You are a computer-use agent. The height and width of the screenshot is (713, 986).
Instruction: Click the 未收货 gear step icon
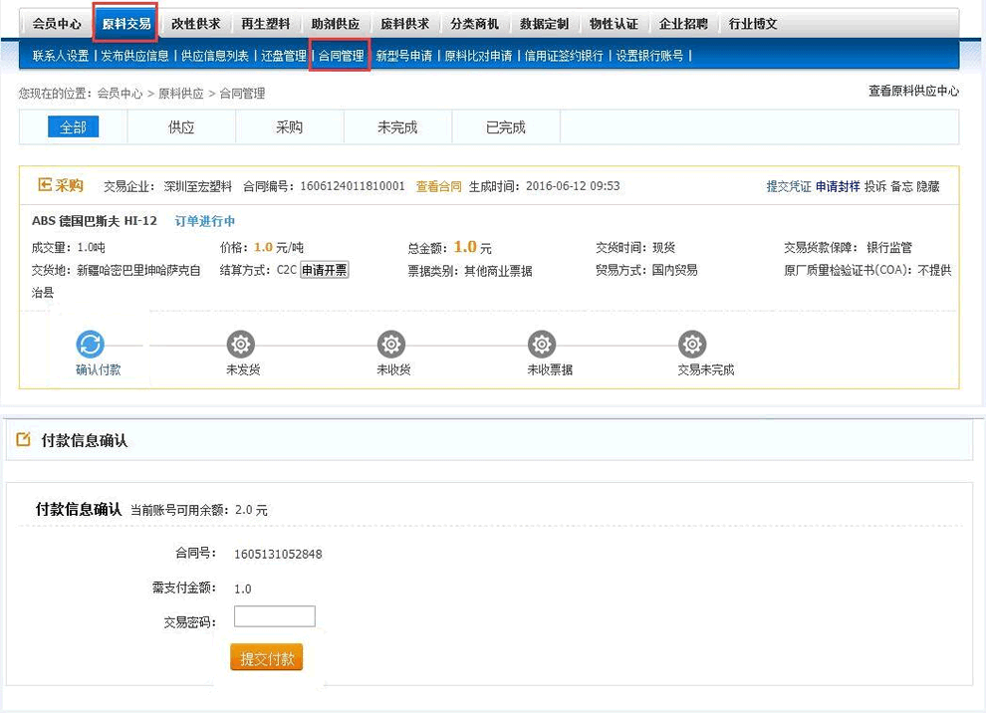click(391, 345)
